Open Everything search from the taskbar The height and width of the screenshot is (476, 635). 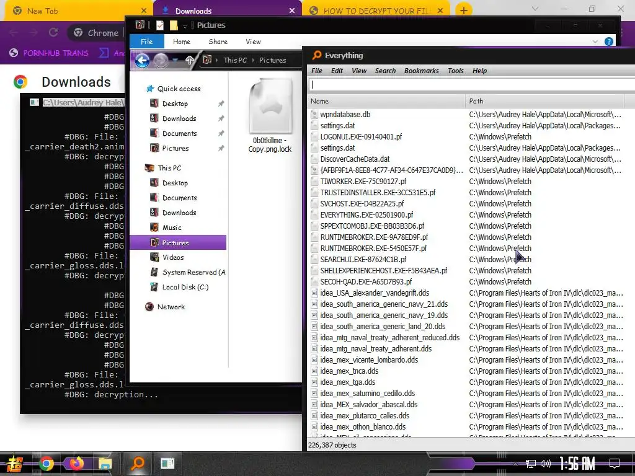pyautogui.click(x=137, y=464)
